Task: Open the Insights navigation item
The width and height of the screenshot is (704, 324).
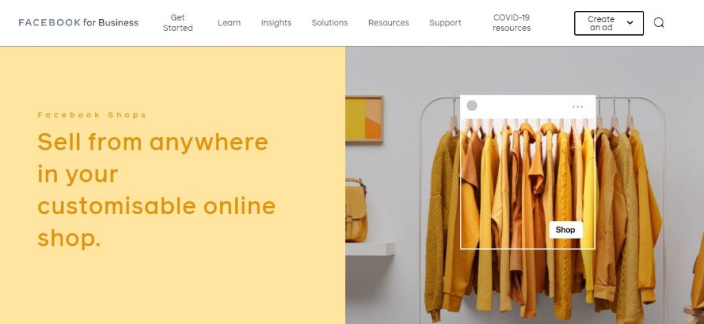Action: 276,23
